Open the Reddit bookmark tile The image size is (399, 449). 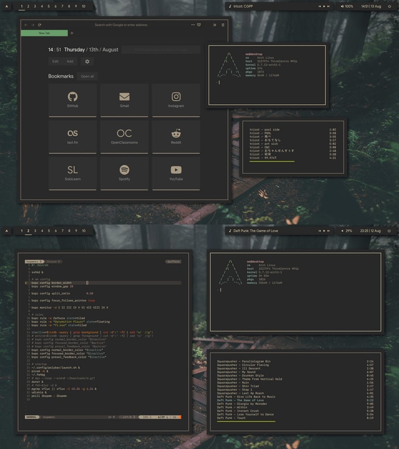176,136
